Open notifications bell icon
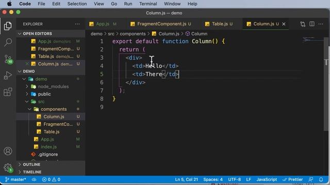This screenshot has width=330, height=185. tap(321, 179)
